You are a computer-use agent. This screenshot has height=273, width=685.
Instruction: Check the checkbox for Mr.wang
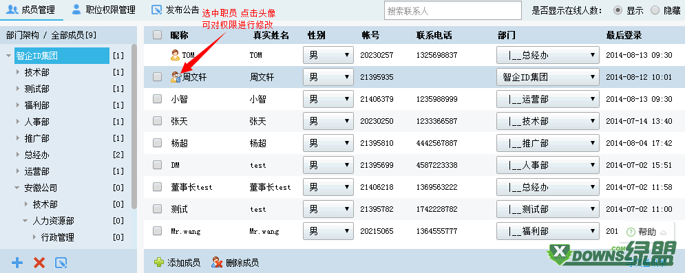(x=157, y=230)
